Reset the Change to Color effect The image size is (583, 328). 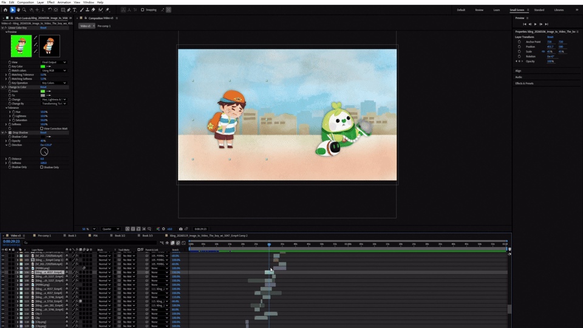click(x=43, y=87)
